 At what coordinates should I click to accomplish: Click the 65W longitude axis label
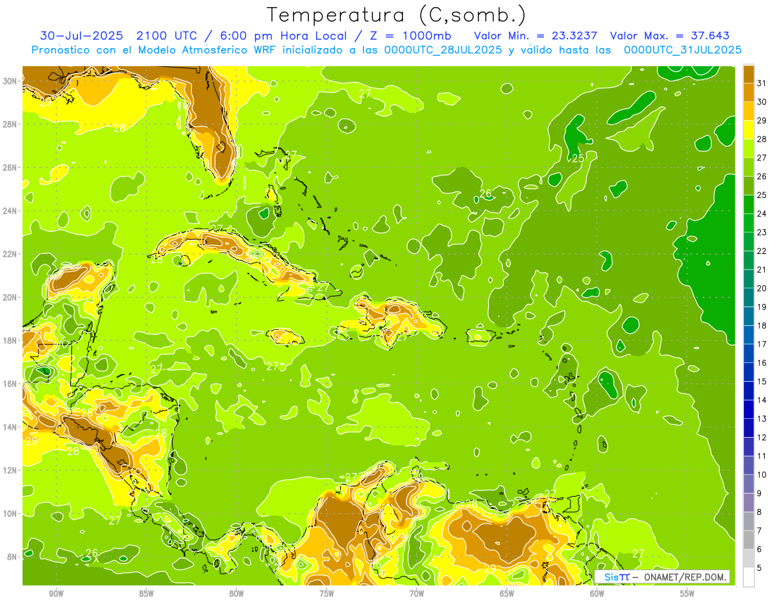(x=507, y=594)
